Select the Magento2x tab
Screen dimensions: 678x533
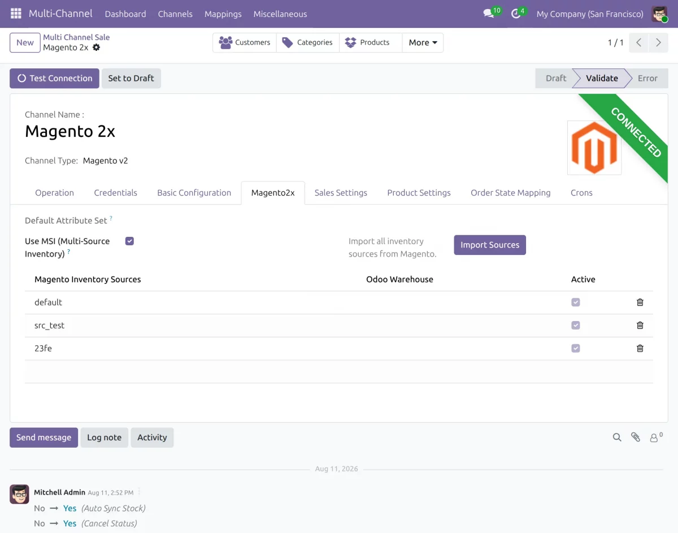coord(273,193)
